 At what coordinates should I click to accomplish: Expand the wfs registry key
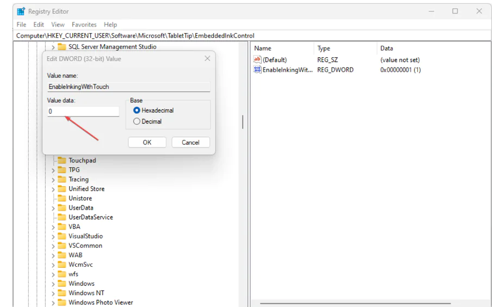click(53, 274)
